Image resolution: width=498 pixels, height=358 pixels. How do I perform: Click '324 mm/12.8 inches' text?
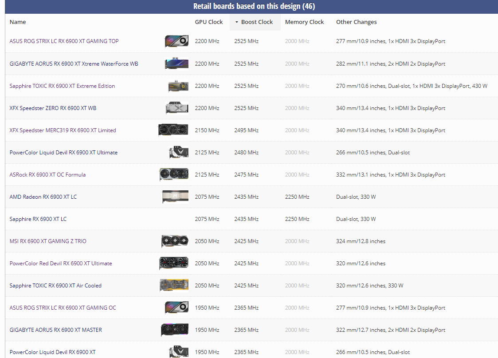pos(361,241)
